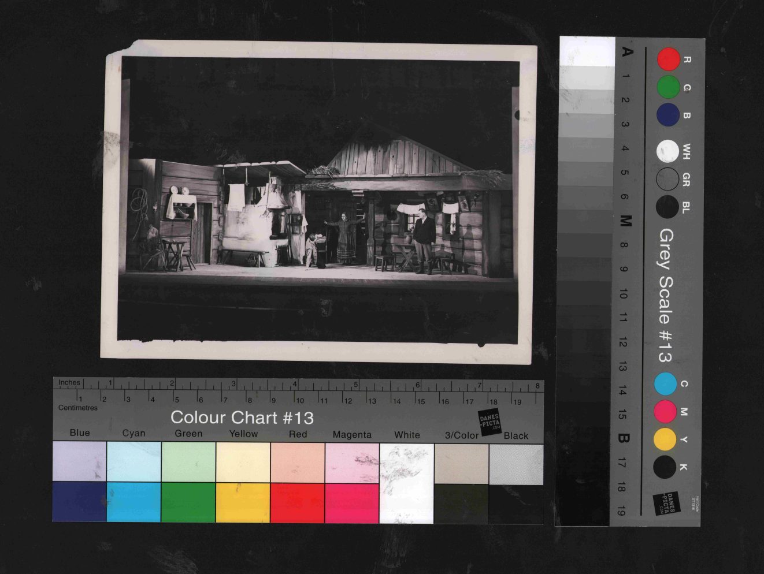Select the cyan circle labeled C
The height and width of the screenshot is (574, 764).
(665, 384)
